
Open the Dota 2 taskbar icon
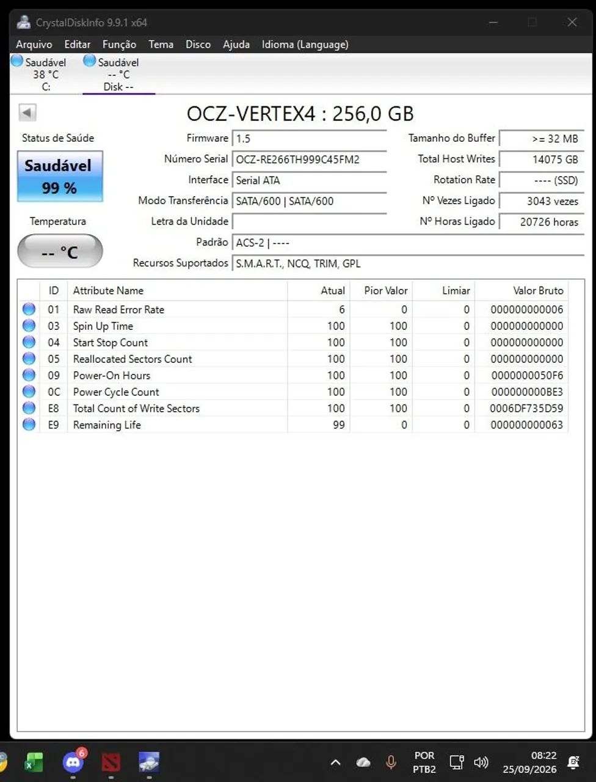[x=111, y=762]
